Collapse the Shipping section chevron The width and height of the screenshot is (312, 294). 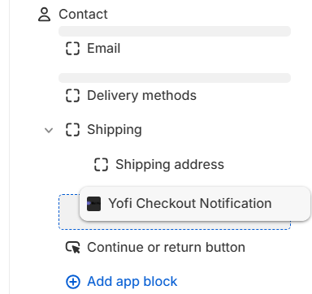pos(49,130)
